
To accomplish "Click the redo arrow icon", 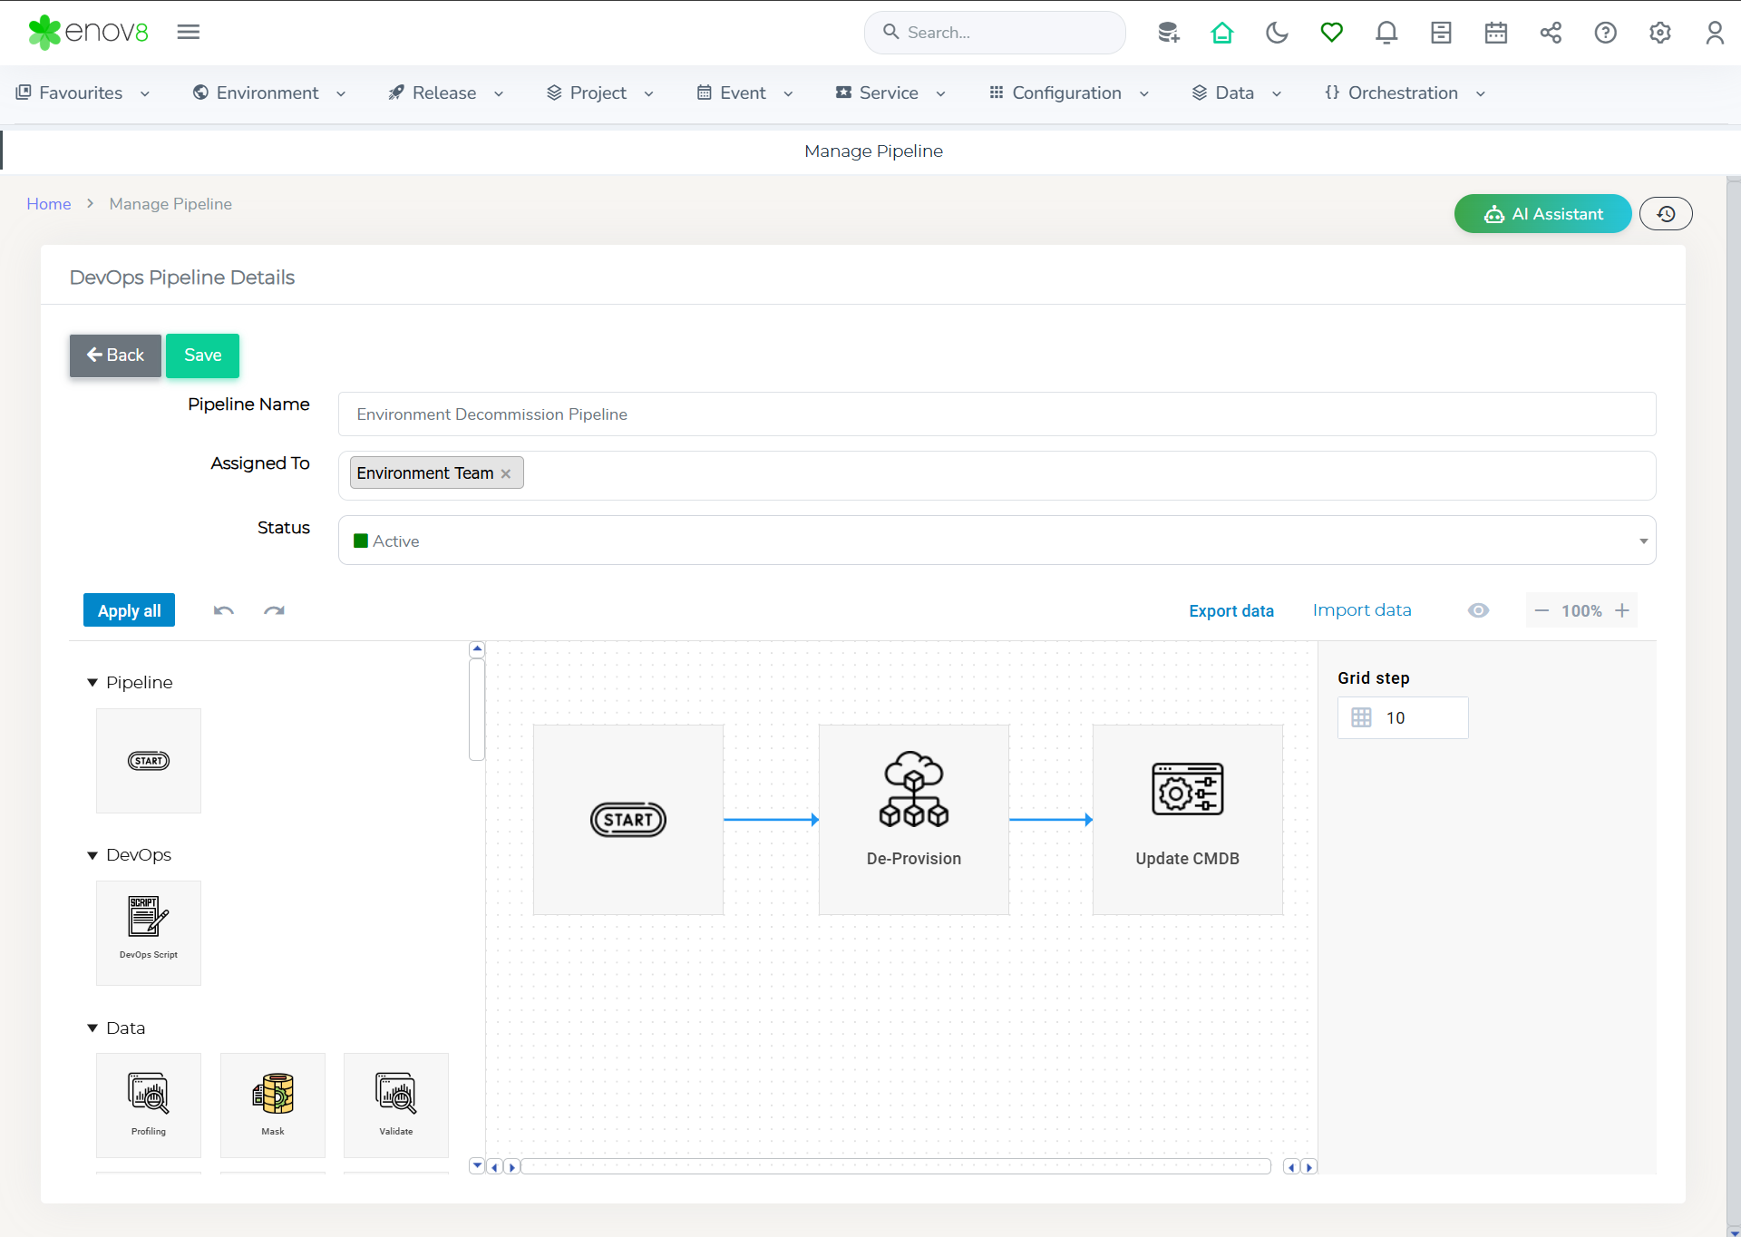I will coord(274,610).
